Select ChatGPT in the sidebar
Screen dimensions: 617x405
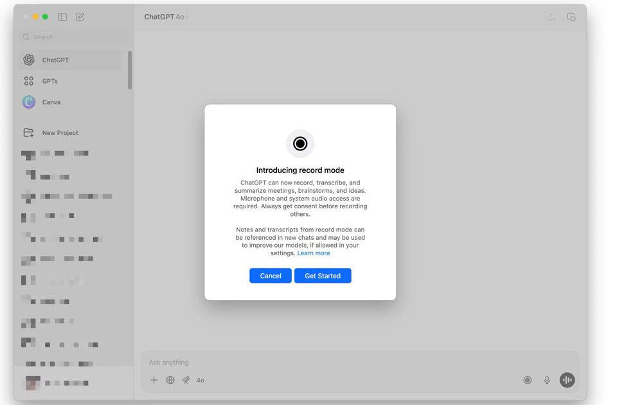(70, 60)
